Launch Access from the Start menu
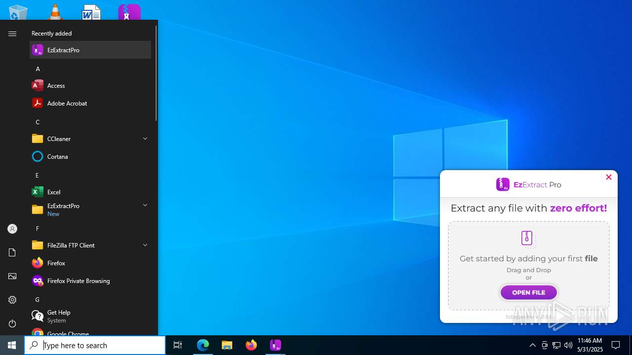 [90, 85]
